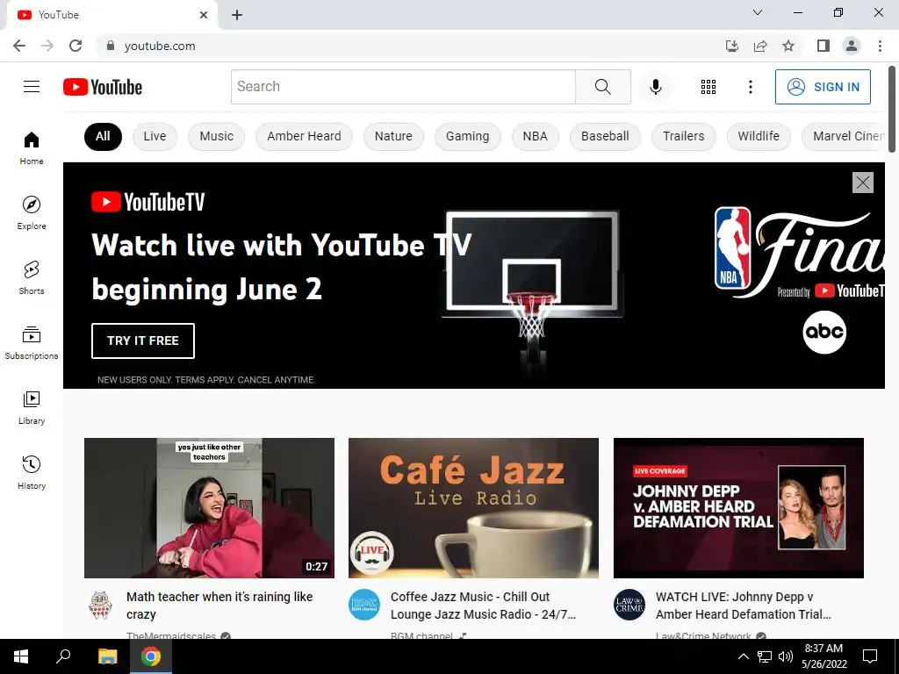The width and height of the screenshot is (899, 674).
Task: Select the Gaming filter chip
Action: (468, 136)
